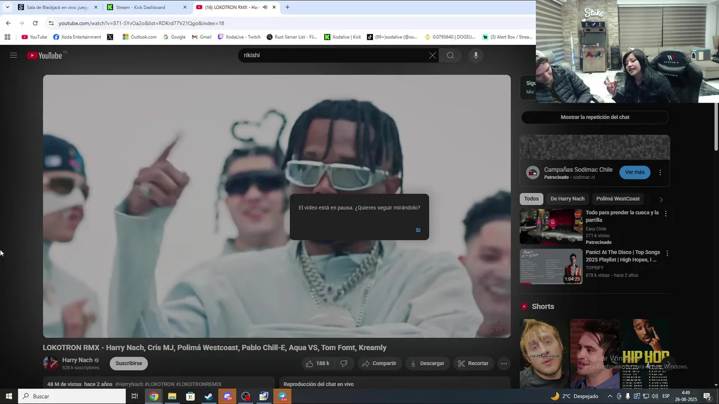
Task: Open the Chrome tab search dropdown
Action: [7, 7]
